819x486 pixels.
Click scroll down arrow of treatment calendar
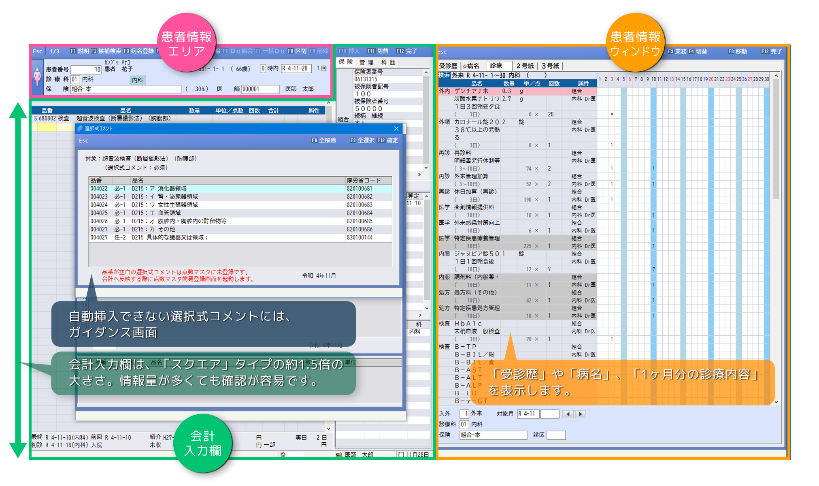pos(776,402)
